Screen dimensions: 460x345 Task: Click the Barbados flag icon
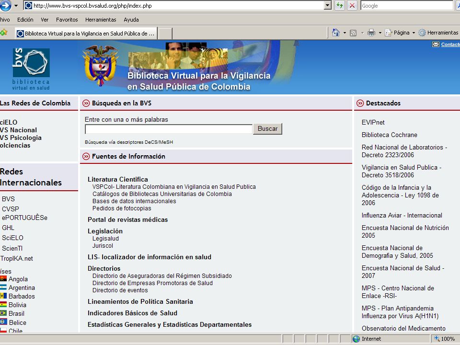[x=3, y=296]
